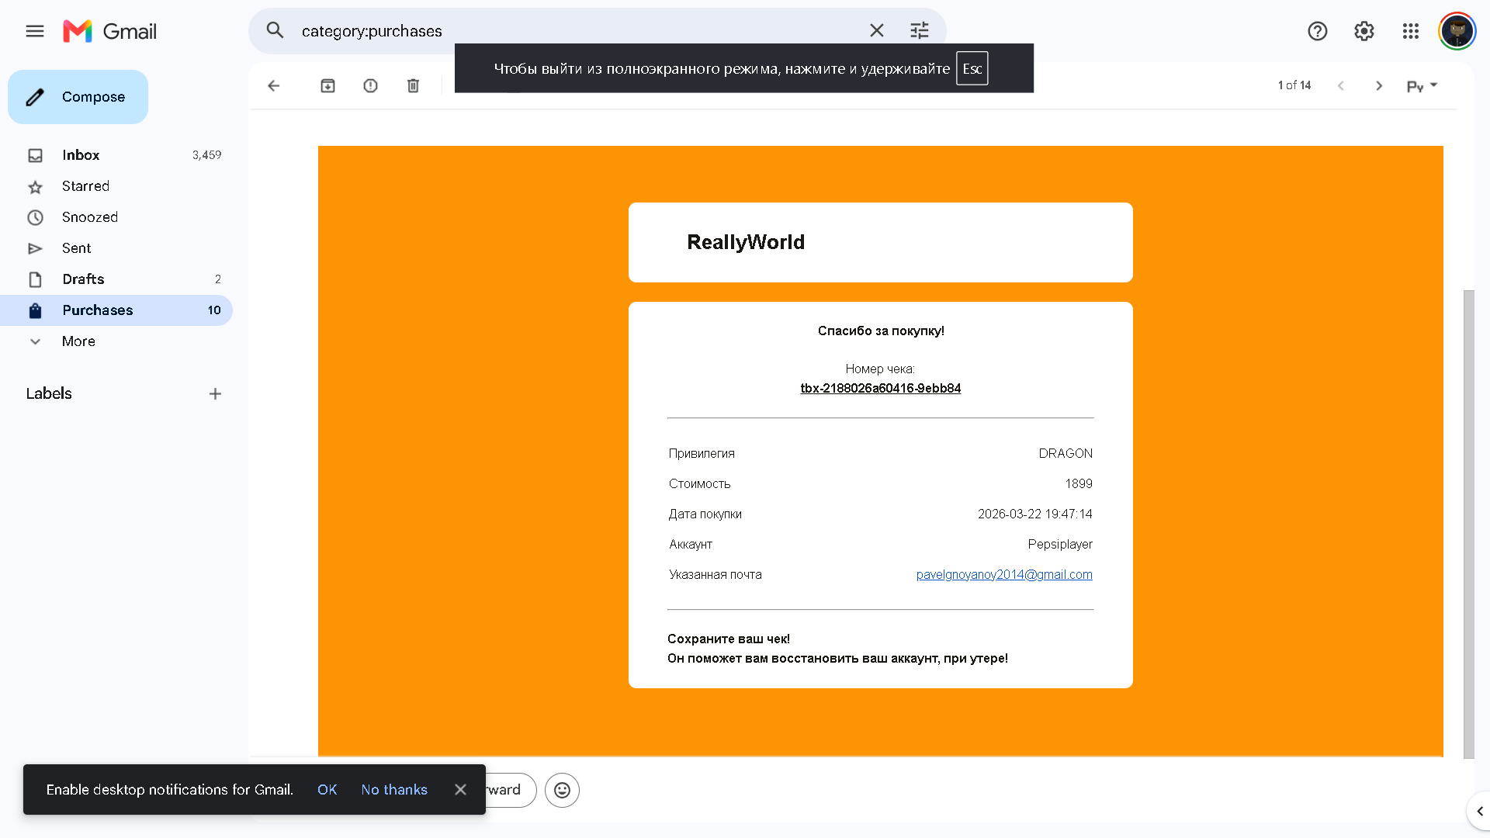Screen dimensions: 1490x838
Task: Click the Forward button
Action: 511,790
